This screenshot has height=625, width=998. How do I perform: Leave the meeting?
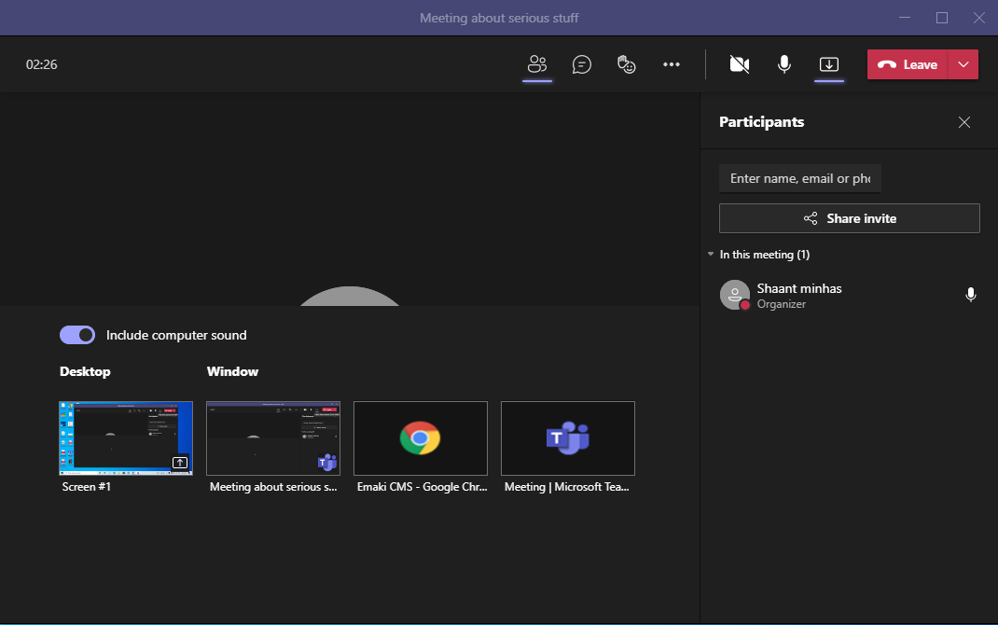908,64
